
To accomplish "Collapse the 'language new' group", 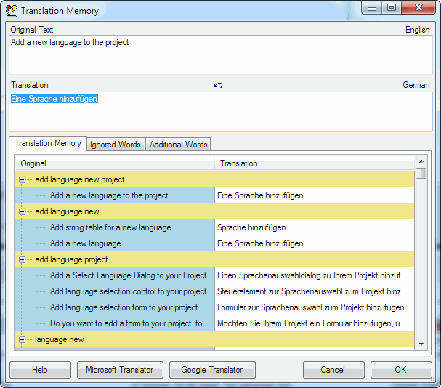I will coord(23,339).
